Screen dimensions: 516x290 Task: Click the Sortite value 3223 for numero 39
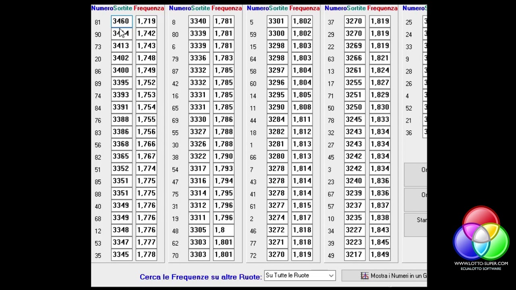coord(355,242)
